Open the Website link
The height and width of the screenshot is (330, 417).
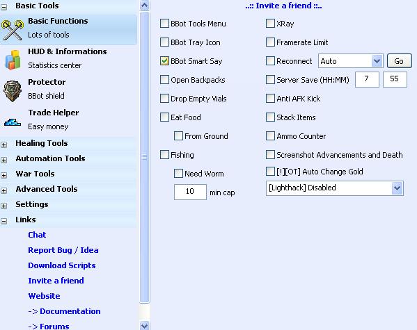coord(44,296)
